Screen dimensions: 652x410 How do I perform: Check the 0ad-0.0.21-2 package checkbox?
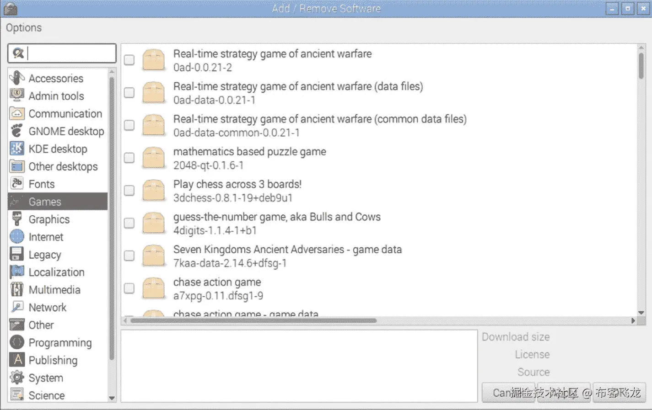coord(129,60)
